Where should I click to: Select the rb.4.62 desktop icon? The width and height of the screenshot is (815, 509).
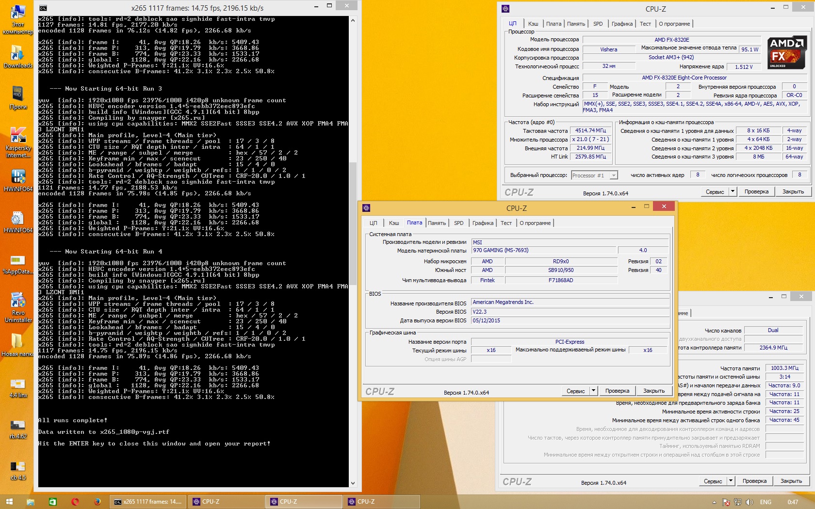(x=18, y=429)
